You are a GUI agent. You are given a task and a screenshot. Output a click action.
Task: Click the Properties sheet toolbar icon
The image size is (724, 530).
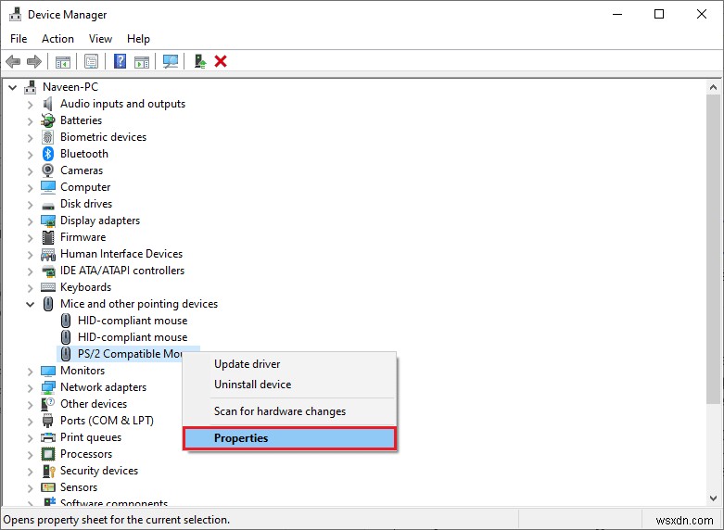[x=92, y=61]
